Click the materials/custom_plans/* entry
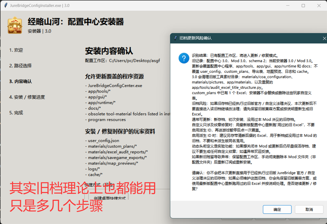The width and height of the screenshot is (327, 224). 111,146
